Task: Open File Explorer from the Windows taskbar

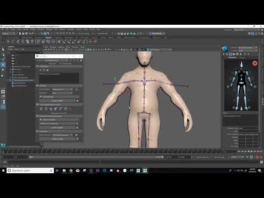Action: click(x=64, y=170)
